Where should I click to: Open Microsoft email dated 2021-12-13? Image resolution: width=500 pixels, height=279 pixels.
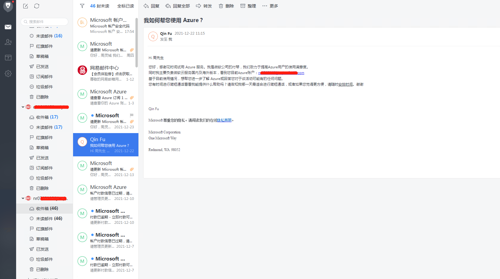(x=106, y=169)
